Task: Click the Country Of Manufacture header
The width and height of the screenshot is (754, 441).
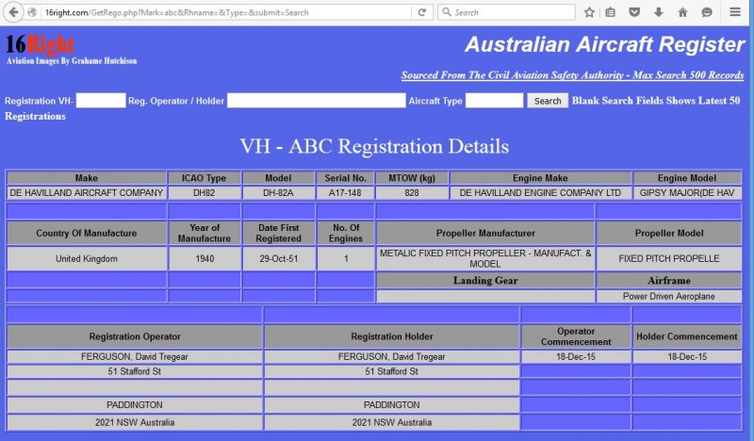Action: click(87, 234)
